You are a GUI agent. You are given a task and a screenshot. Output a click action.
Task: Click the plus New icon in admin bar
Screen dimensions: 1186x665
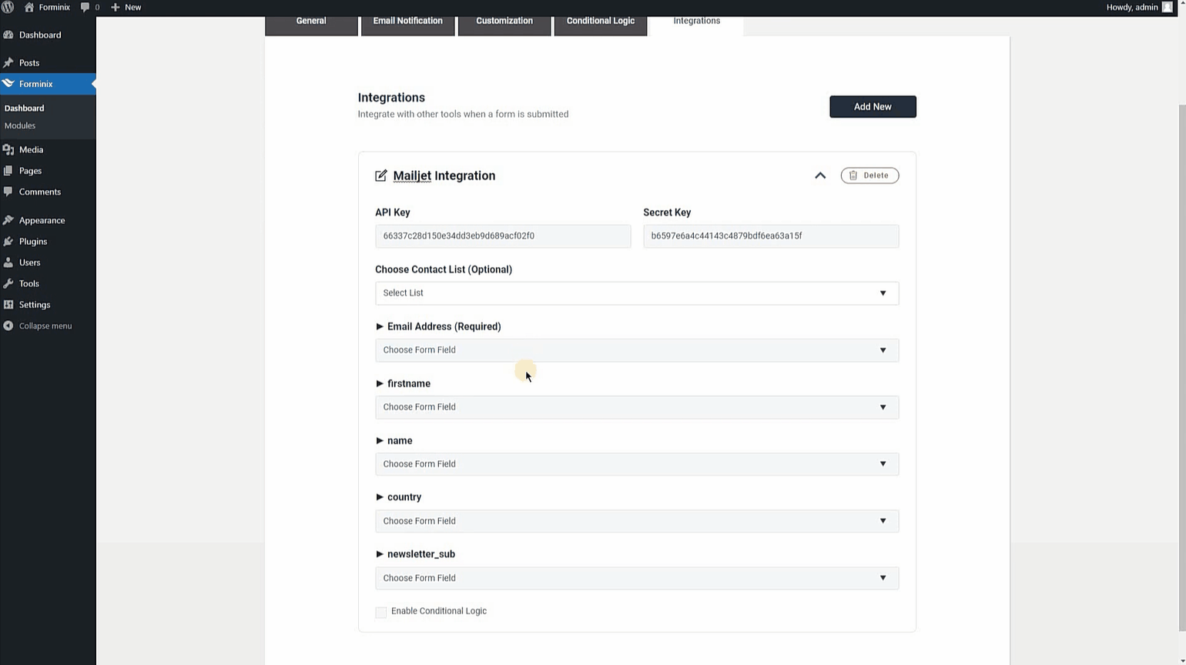(116, 7)
